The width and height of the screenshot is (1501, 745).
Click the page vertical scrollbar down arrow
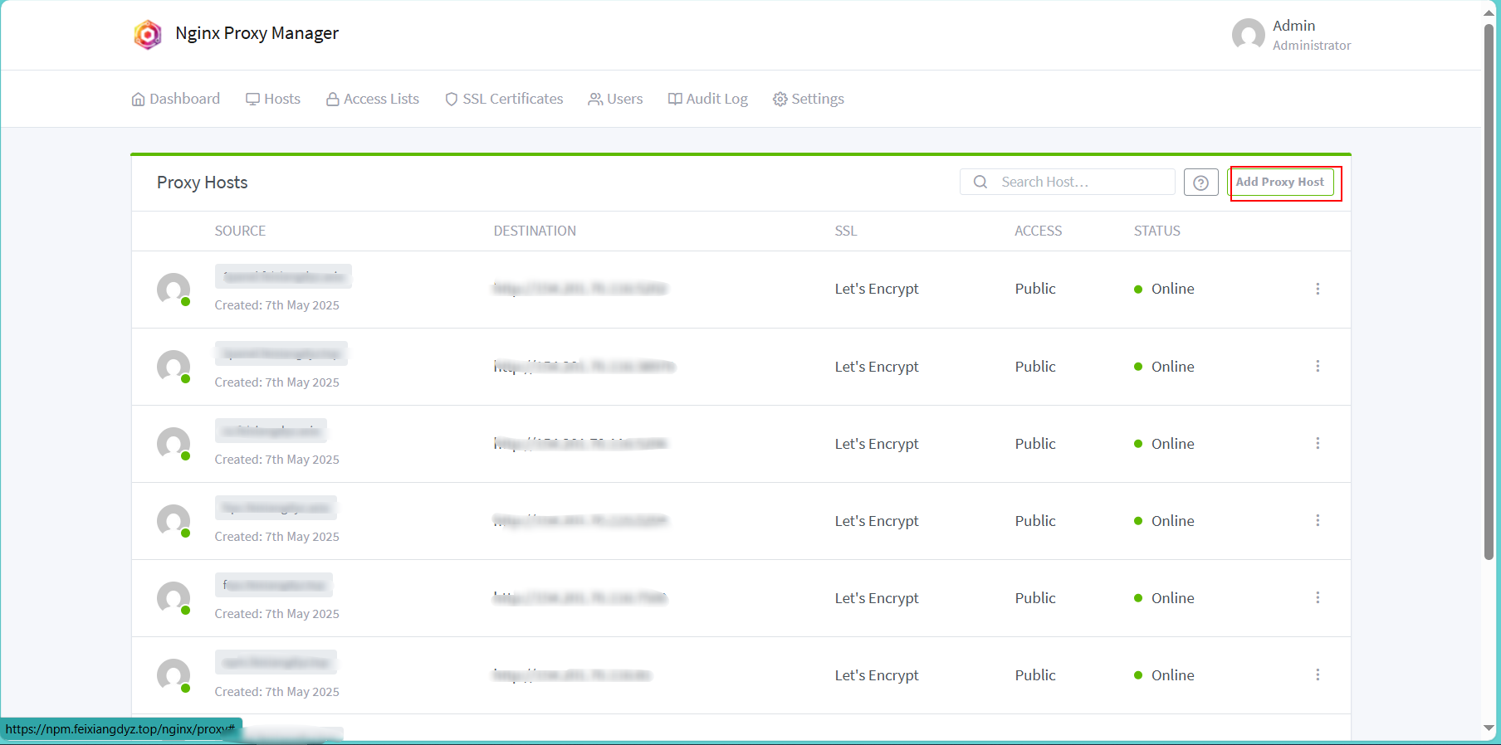pos(1489,728)
